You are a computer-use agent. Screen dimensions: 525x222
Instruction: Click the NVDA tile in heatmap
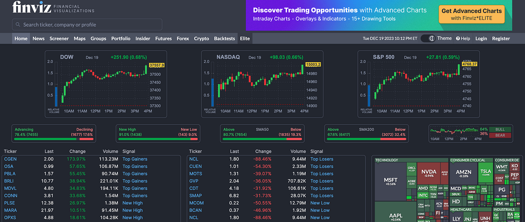[x=429, y=173]
